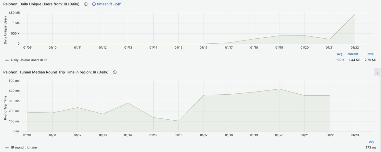Click the 01/14 spike on round trip chart
Image resolution: width=381 pixels, height=152 pixels.
pyautogui.click(x=128, y=103)
